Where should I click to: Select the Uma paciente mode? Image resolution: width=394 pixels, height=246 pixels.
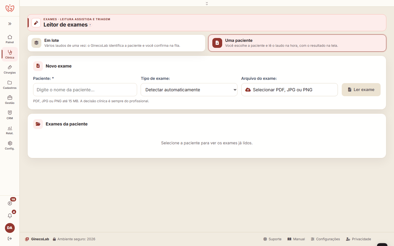tap(297, 43)
